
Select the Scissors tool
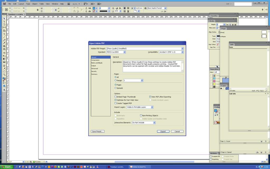(x=4, y=53)
